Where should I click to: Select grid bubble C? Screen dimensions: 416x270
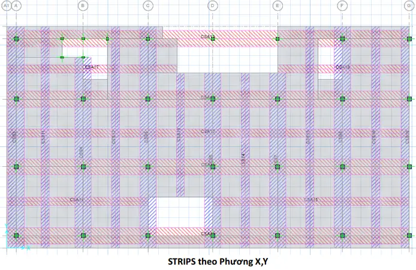(x=148, y=5)
